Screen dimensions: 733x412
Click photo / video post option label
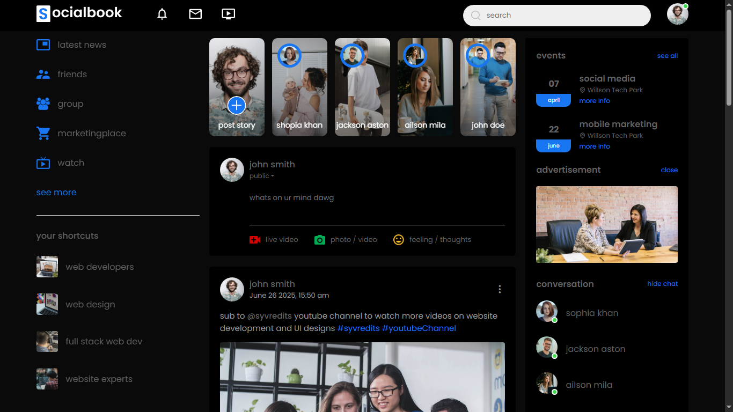pos(354,240)
